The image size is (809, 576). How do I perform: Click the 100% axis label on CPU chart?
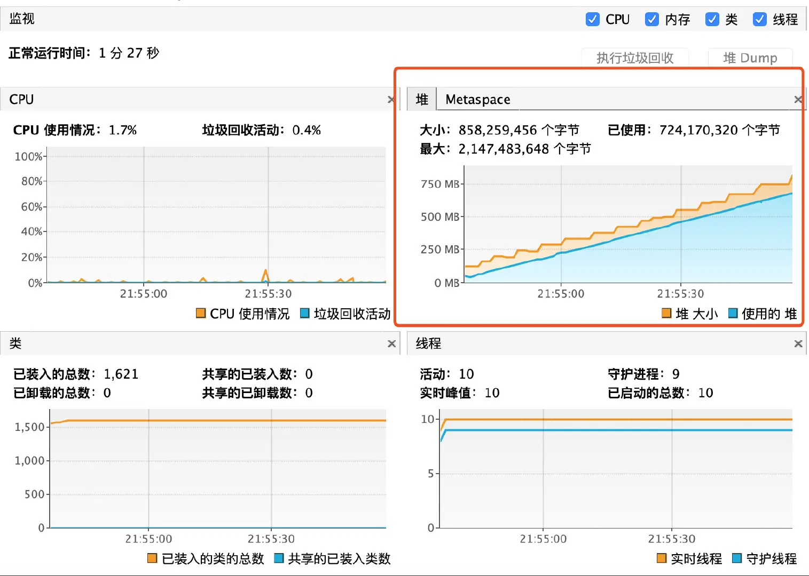point(28,157)
